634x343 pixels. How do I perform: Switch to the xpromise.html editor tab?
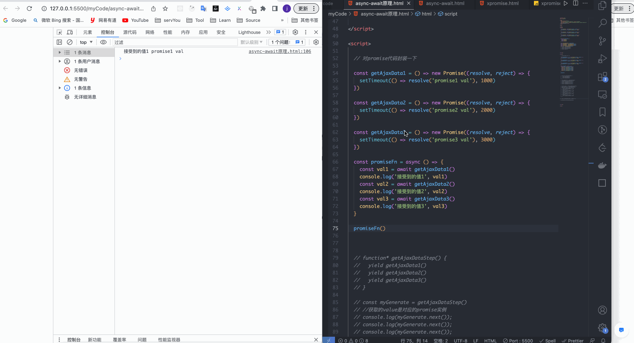click(502, 3)
